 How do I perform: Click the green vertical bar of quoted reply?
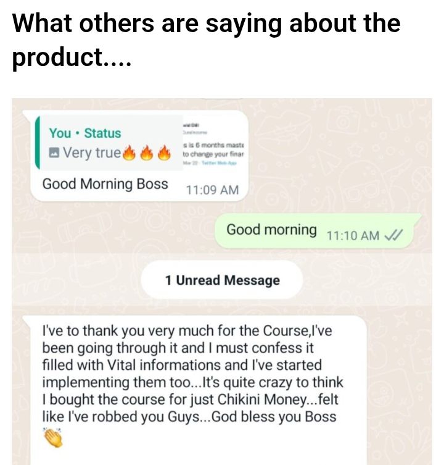(38, 143)
